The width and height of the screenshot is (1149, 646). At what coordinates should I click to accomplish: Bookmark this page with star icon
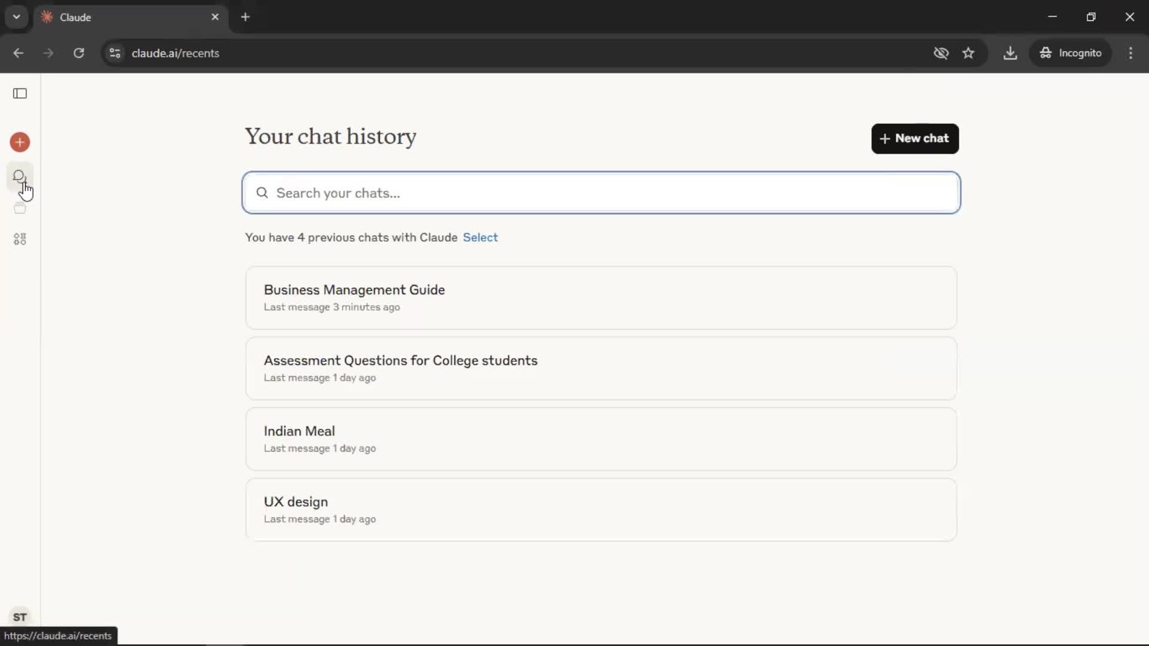coord(968,53)
